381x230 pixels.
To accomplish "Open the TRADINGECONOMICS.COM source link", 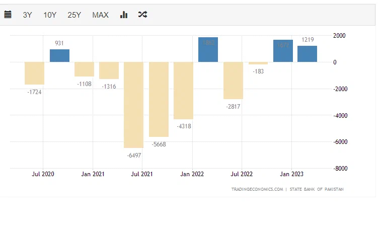I will point(257,189).
